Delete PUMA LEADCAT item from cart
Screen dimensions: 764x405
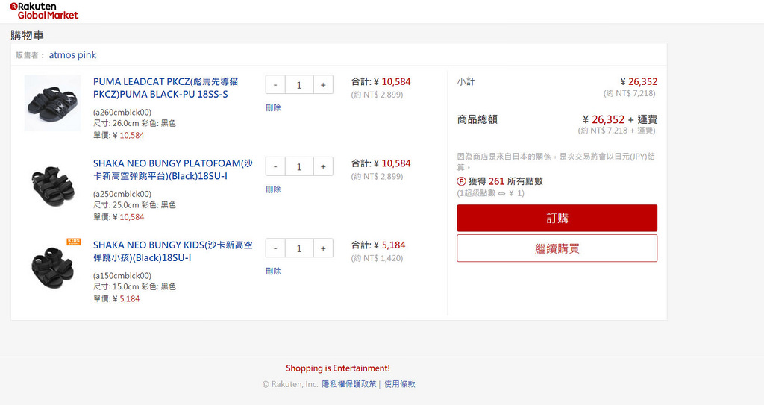pos(273,107)
